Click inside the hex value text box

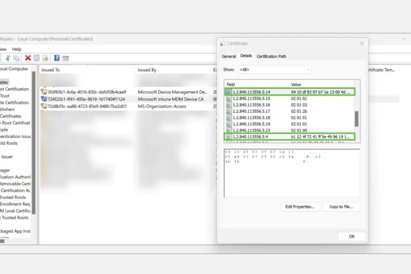pyautogui.click(x=292, y=173)
